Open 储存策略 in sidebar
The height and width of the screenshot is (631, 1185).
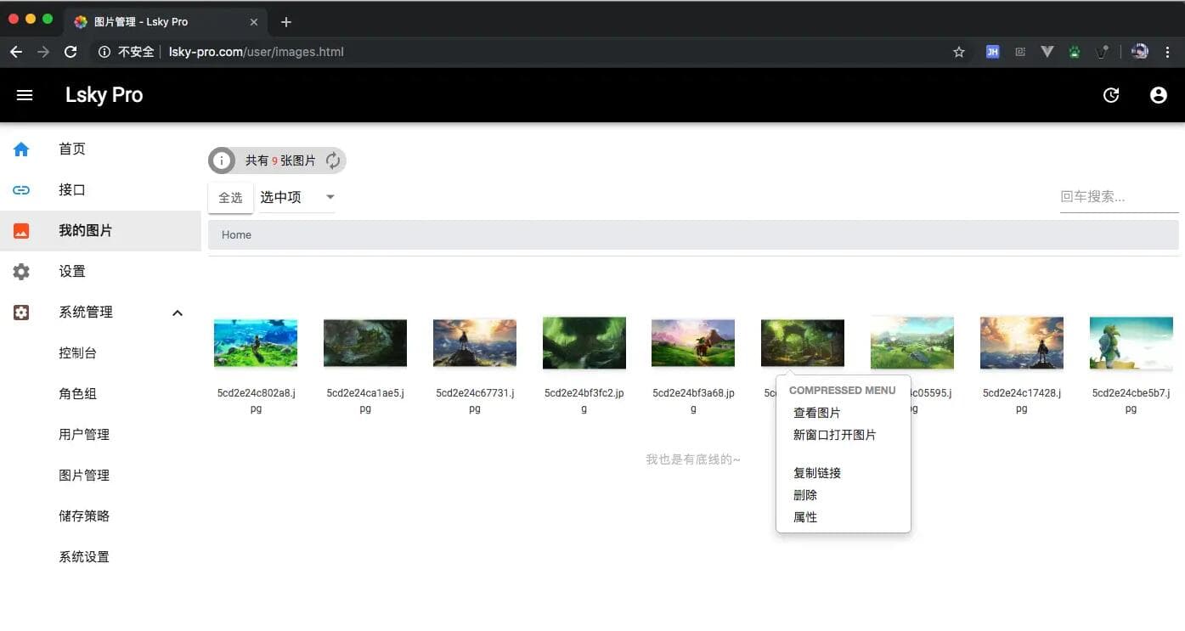(84, 516)
